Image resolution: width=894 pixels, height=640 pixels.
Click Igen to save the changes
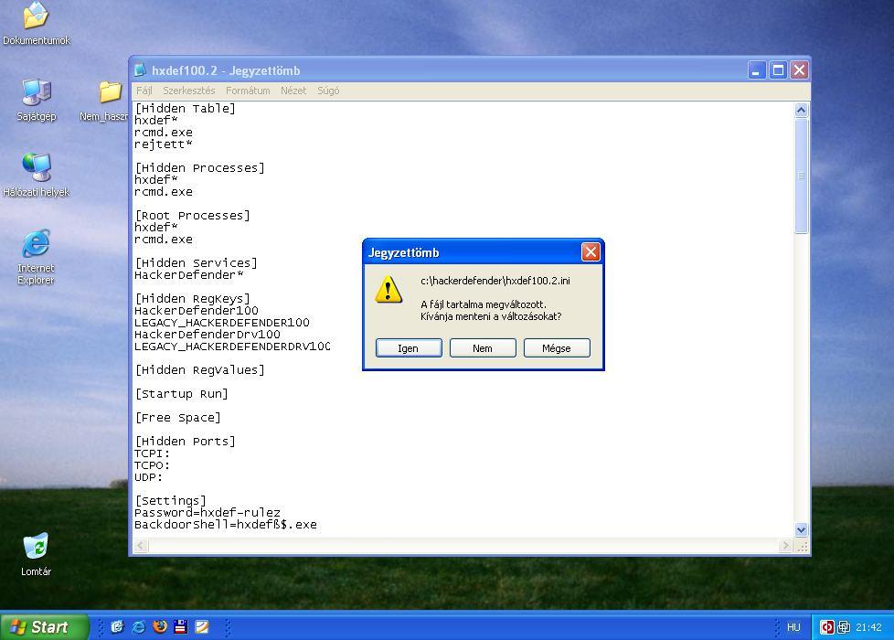[409, 348]
